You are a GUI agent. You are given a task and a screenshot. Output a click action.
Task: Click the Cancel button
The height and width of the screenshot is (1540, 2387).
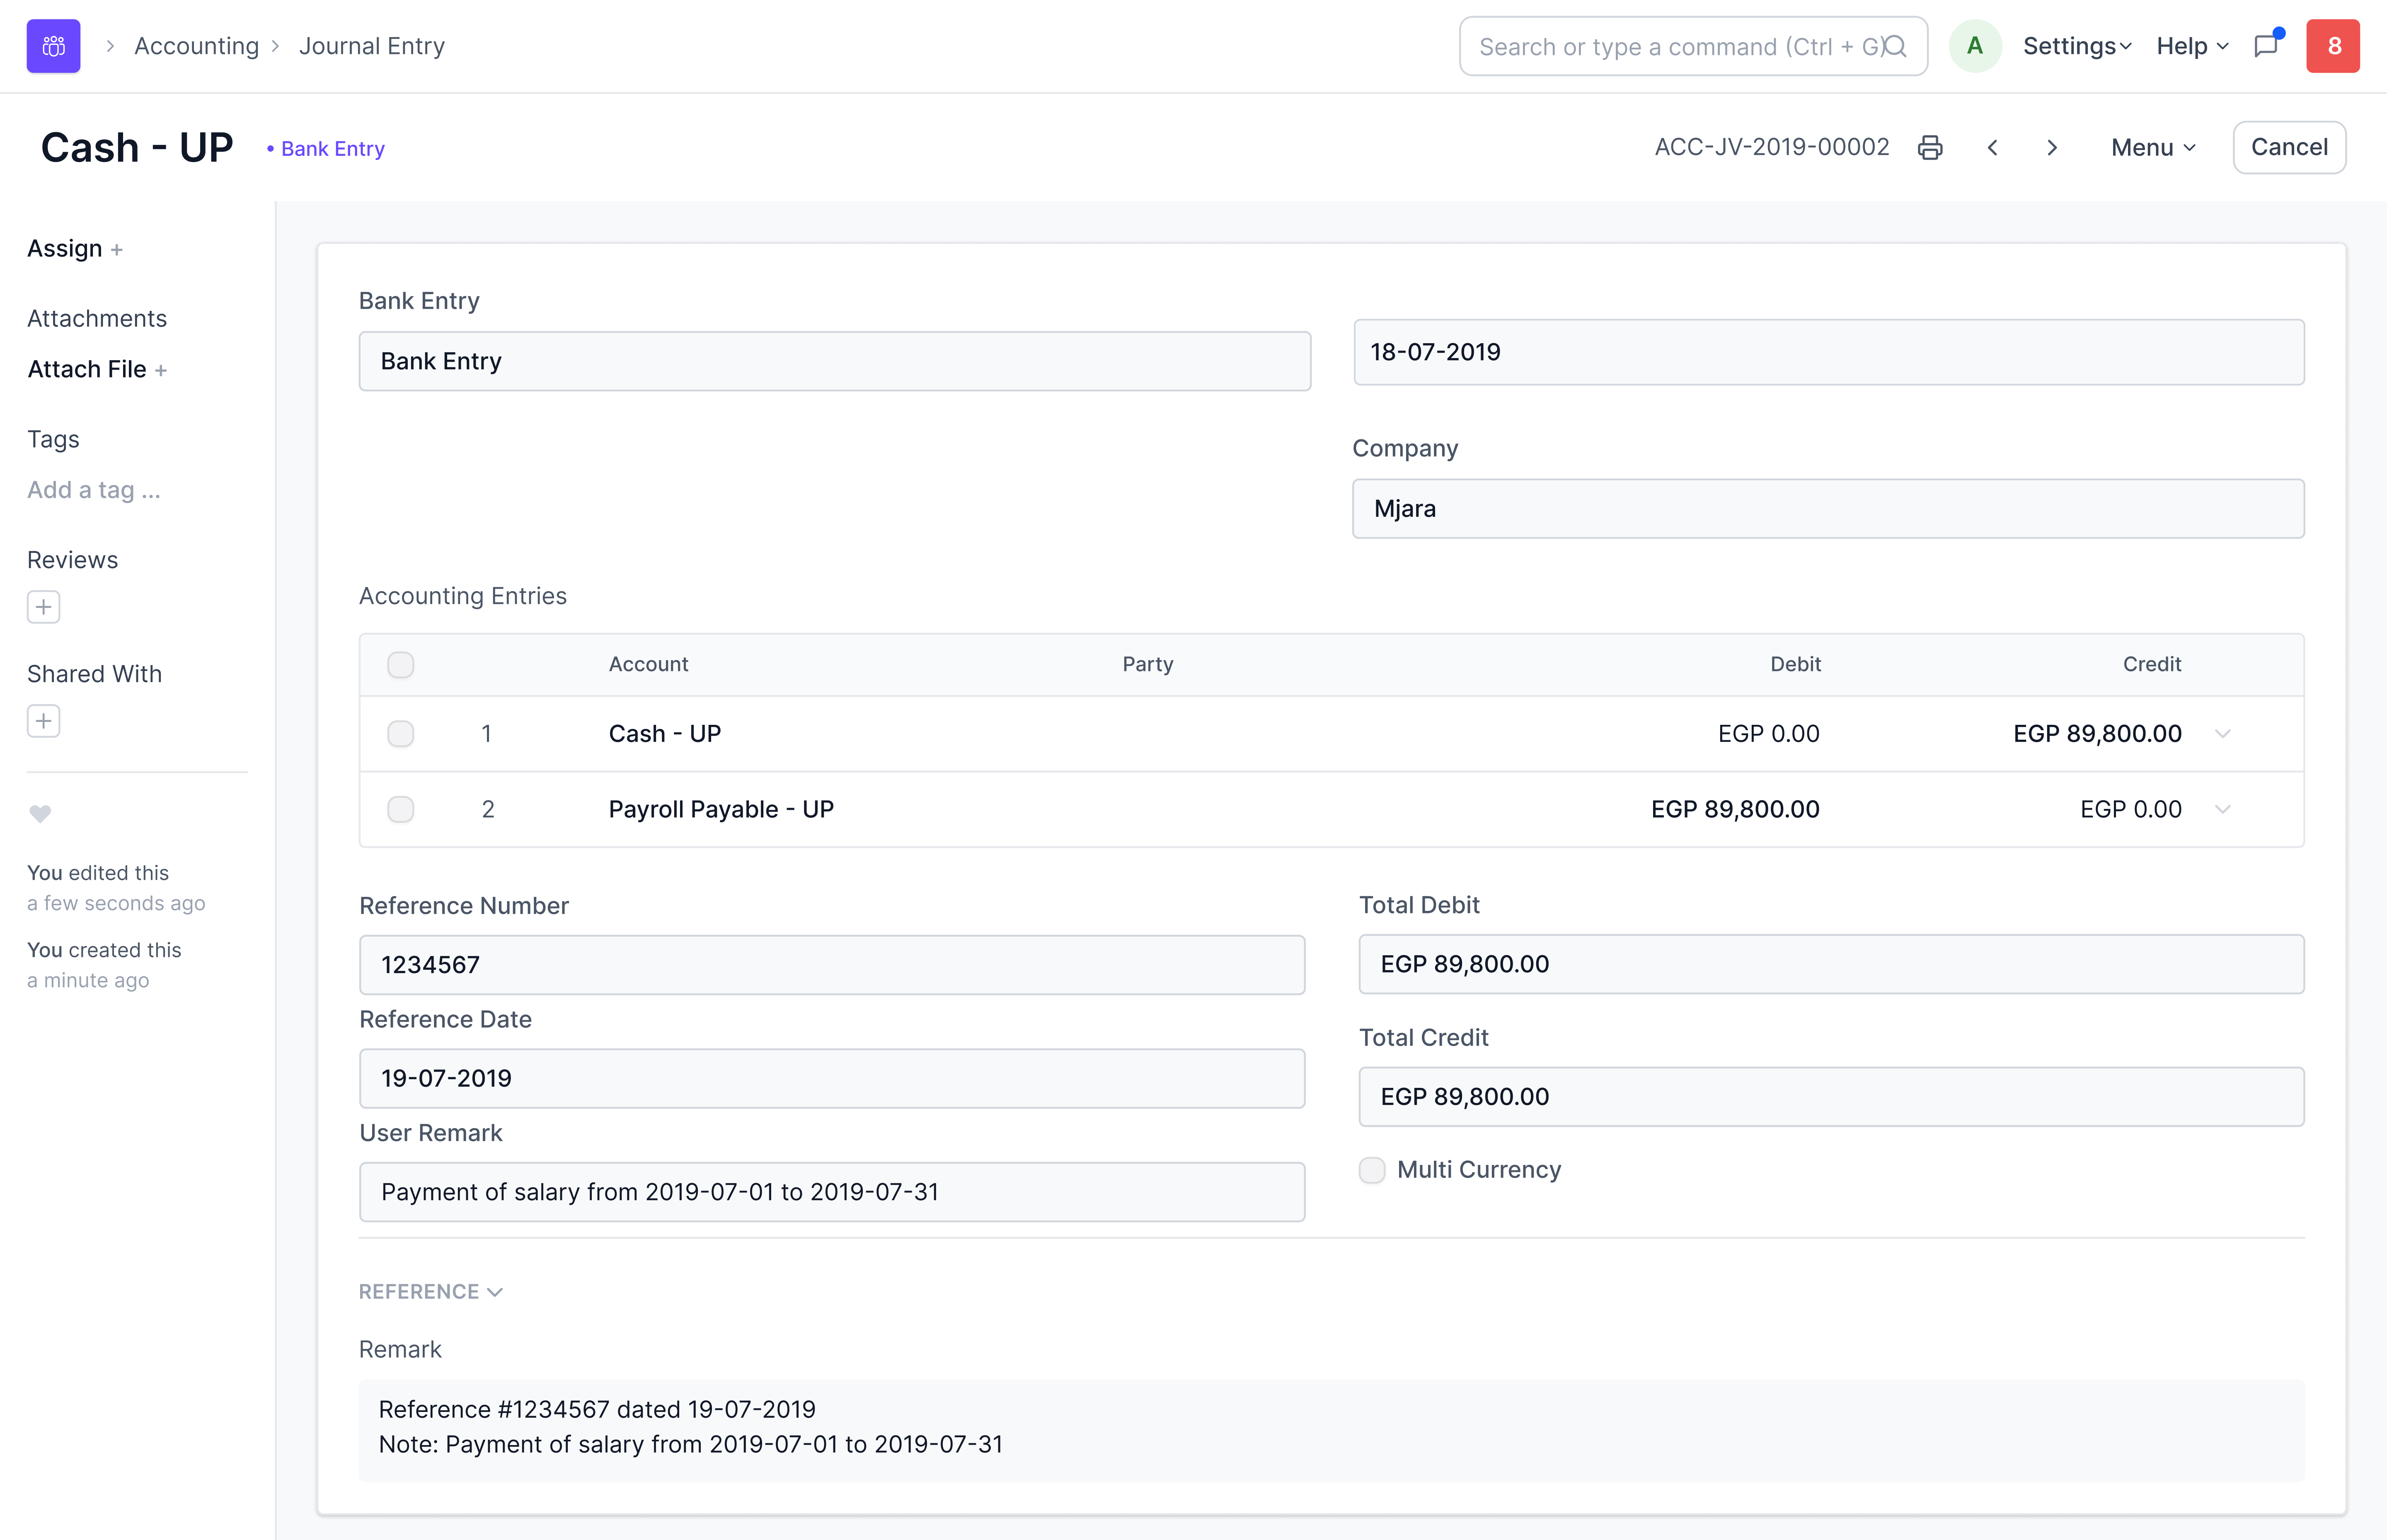point(2289,147)
